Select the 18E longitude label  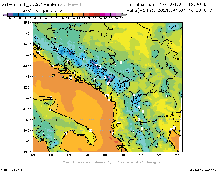(x=87, y=155)
